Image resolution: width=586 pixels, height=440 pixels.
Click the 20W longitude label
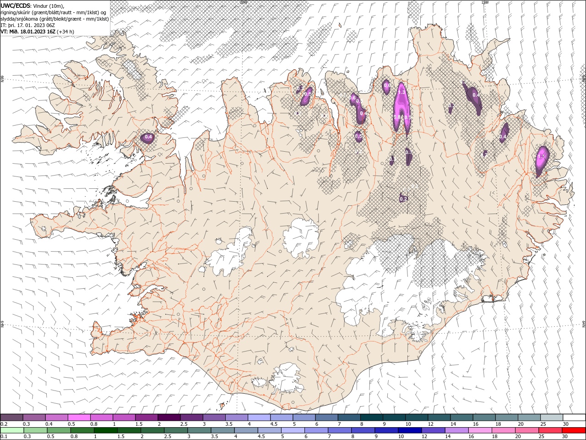tap(244, 2)
